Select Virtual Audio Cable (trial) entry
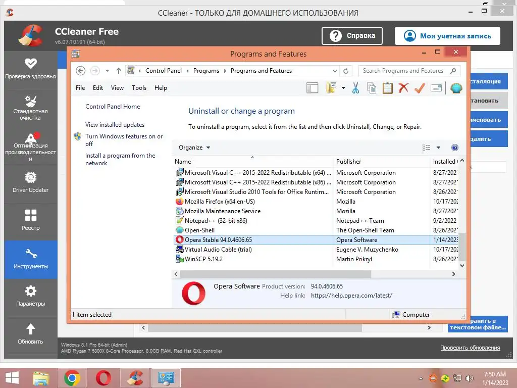Viewport: 517px width, 388px height. tap(316, 249)
